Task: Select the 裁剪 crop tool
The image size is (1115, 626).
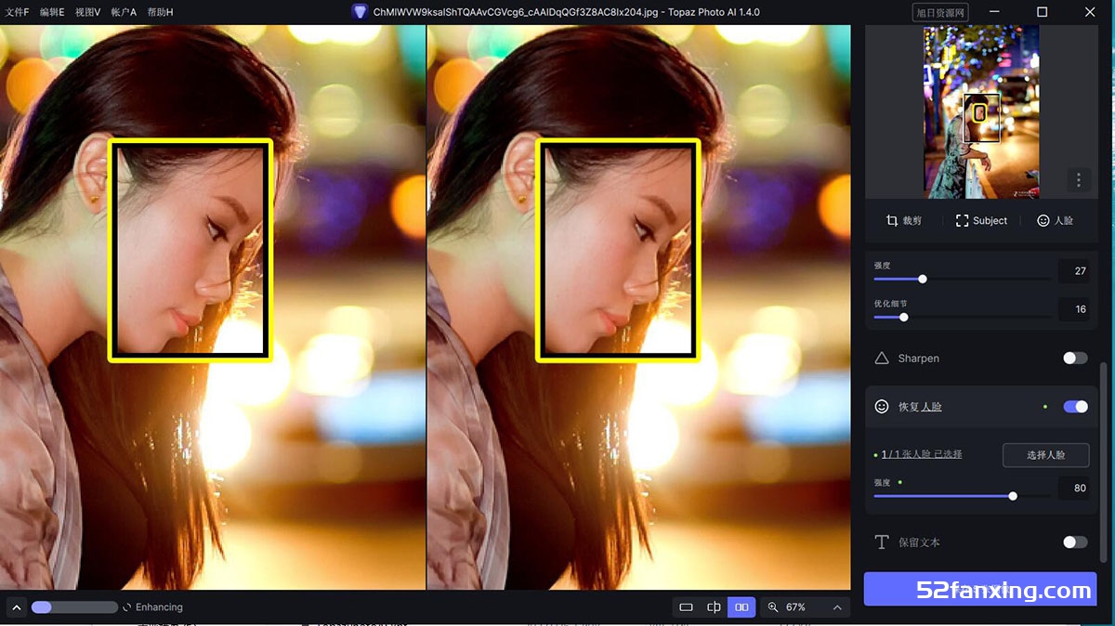Action: tap(902, 221)
